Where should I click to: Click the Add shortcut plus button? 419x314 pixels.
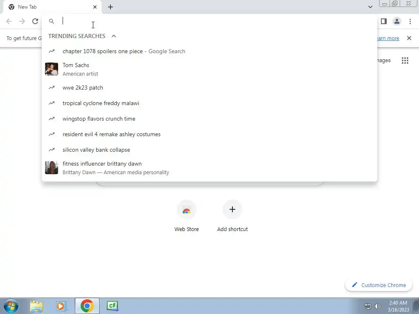pos(232,209)
